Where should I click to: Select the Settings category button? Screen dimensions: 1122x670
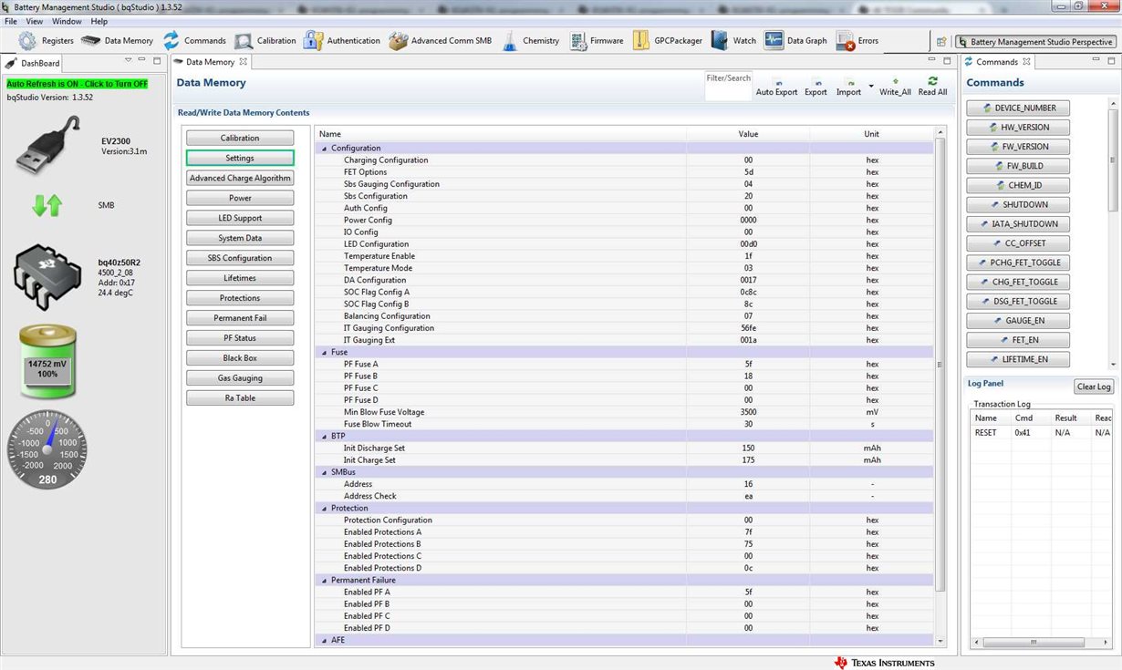(240, 159)
